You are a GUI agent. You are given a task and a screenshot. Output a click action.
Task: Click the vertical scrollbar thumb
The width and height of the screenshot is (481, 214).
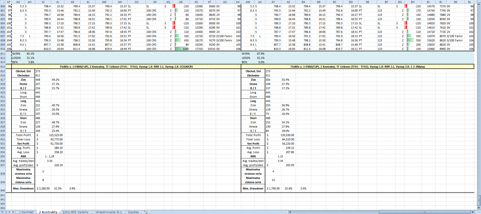click(479, 200)
